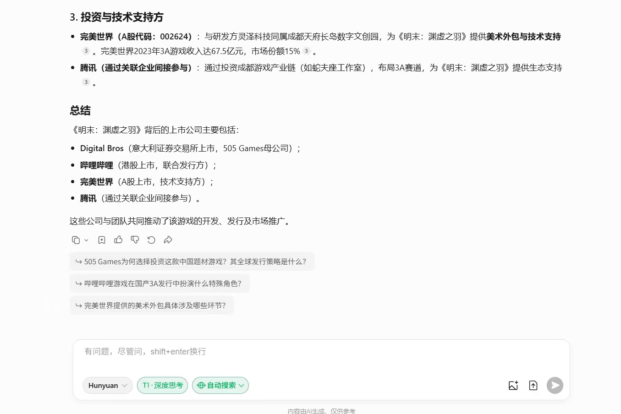Screen dimensions: 621x414
Task: Give the answer a thumbs up
Action: click(x=118, y=240)
